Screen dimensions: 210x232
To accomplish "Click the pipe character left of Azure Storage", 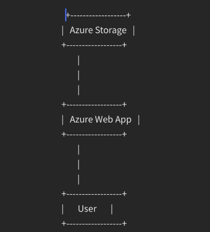I will tap(63, 31).
